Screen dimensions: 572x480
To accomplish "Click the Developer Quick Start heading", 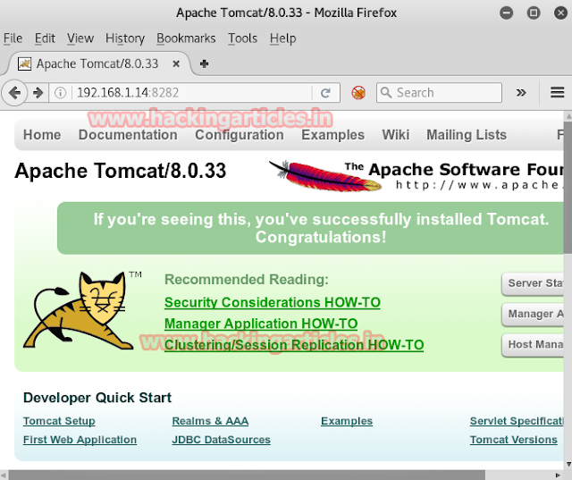I will (x=97, y=398).
